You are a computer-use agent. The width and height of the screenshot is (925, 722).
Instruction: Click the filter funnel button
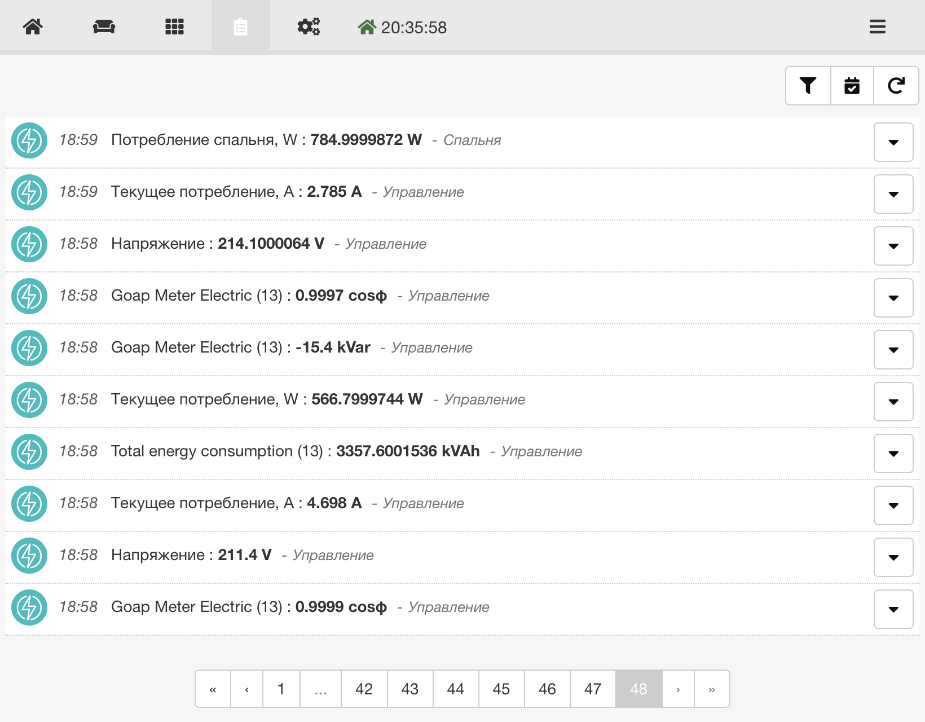click(x=808, y=86)
